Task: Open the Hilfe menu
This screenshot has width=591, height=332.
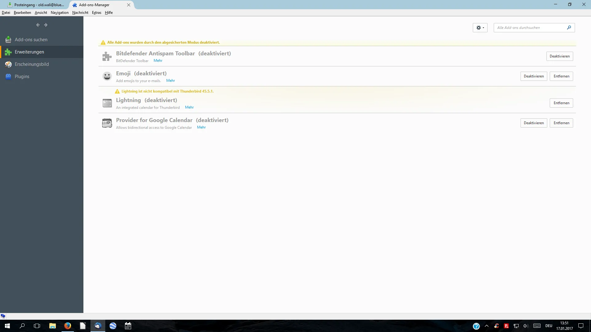Action: [109, 13]
